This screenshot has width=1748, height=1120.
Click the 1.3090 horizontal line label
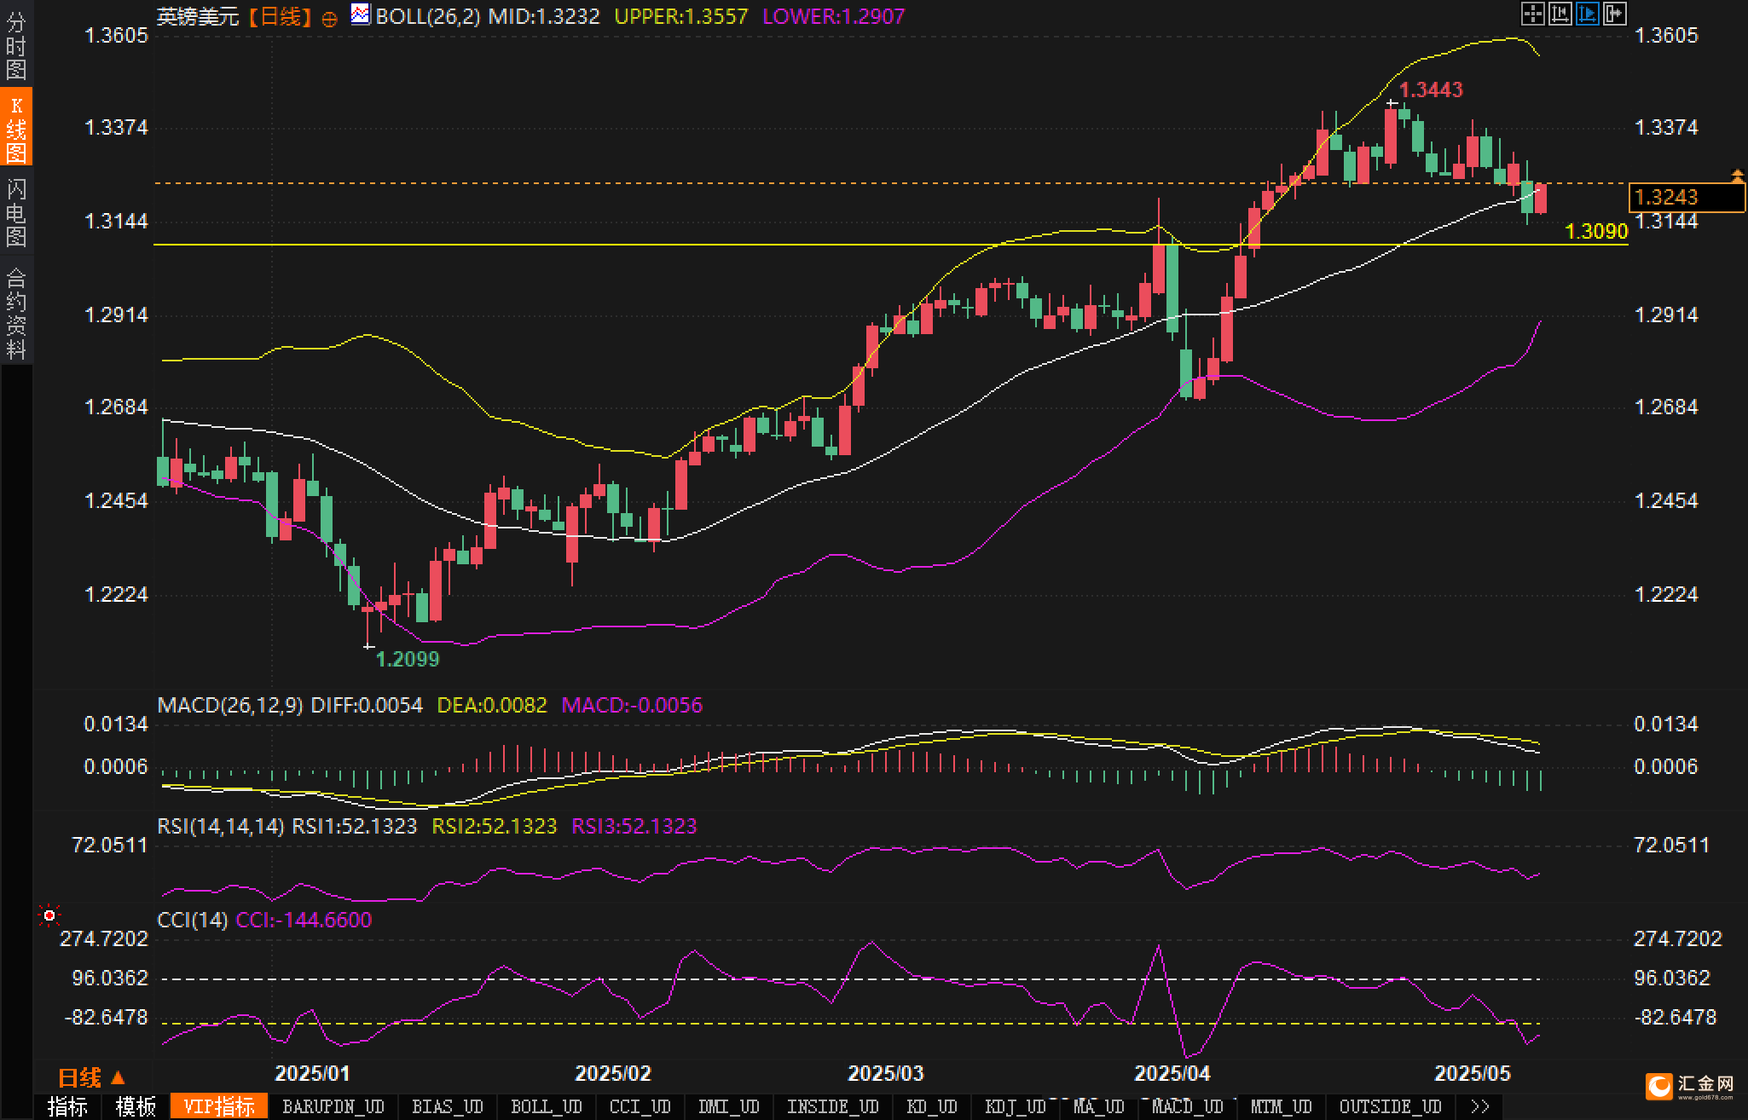click(1596, 231)
